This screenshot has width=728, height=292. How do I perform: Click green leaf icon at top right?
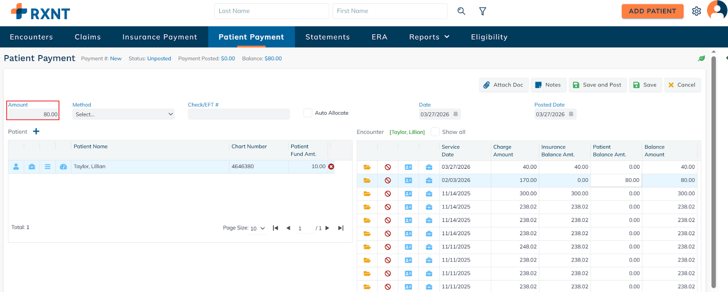(x=702, y=58)
